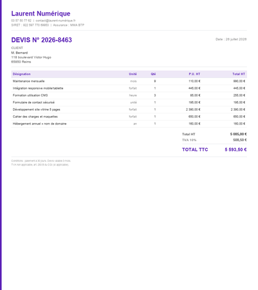Click the "Désignation" column header
Viewport: 258px width, 290px height.
[x=21, y=74]
